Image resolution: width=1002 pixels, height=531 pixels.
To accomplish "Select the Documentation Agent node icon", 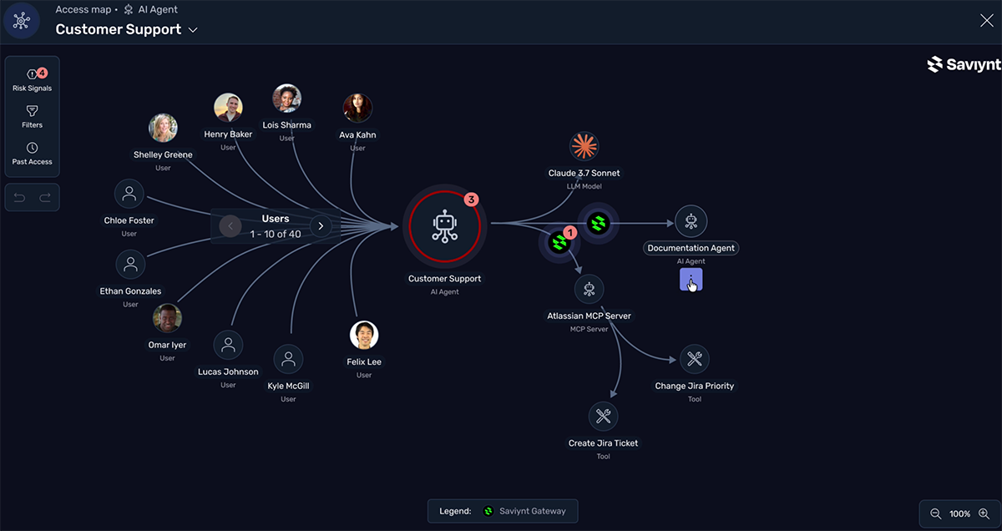I will click(691, 221).
